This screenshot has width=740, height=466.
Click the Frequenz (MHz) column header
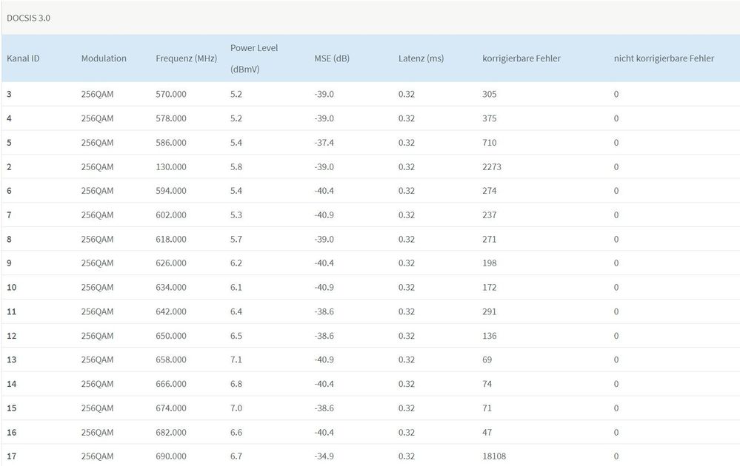click(x=186, y=58)
